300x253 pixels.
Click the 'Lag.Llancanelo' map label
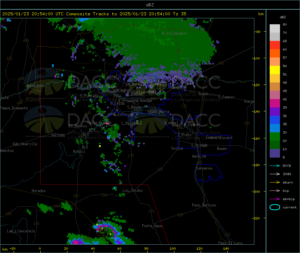click(21, 231)
